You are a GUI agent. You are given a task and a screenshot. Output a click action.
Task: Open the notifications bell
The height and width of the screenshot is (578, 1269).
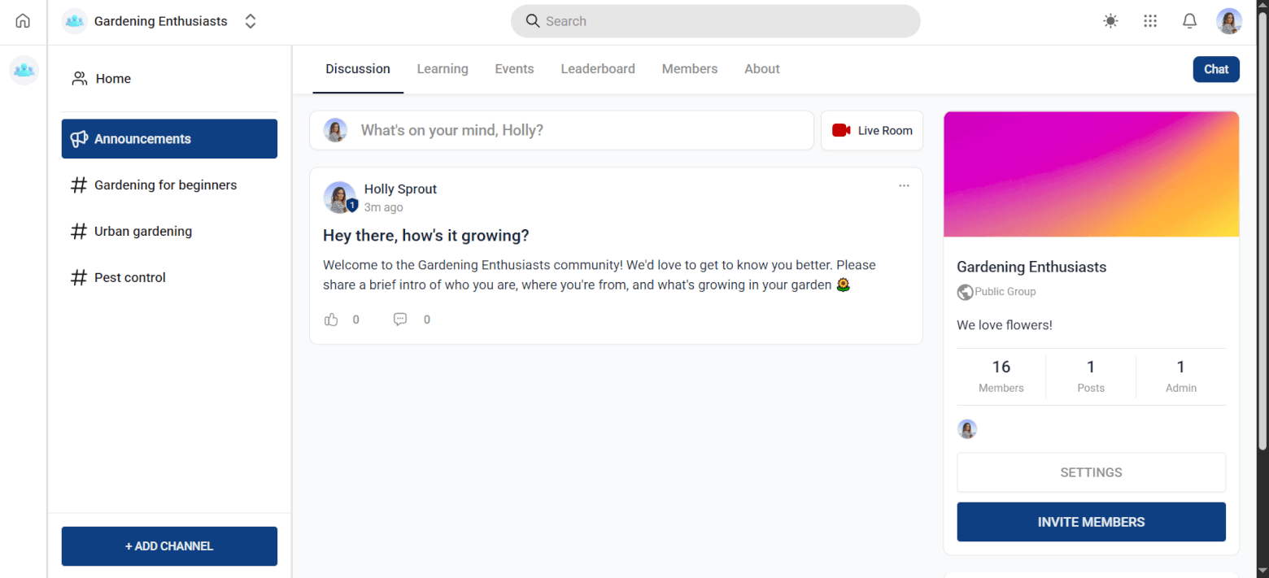tap(1189, 21)
